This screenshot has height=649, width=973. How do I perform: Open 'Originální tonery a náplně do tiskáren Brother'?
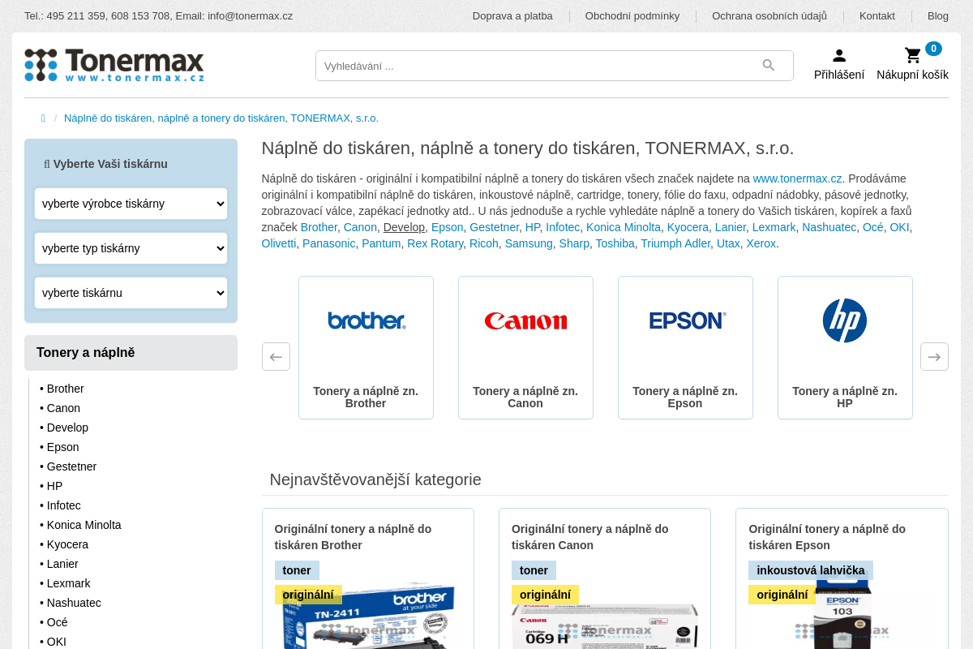[354, 537]
